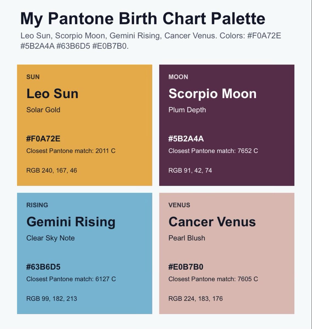Viewport: 312px width, 329px height.
Task: Click Closest Pantone match: 7652 C
Action: pyautogui.click(x=213, y=151)
